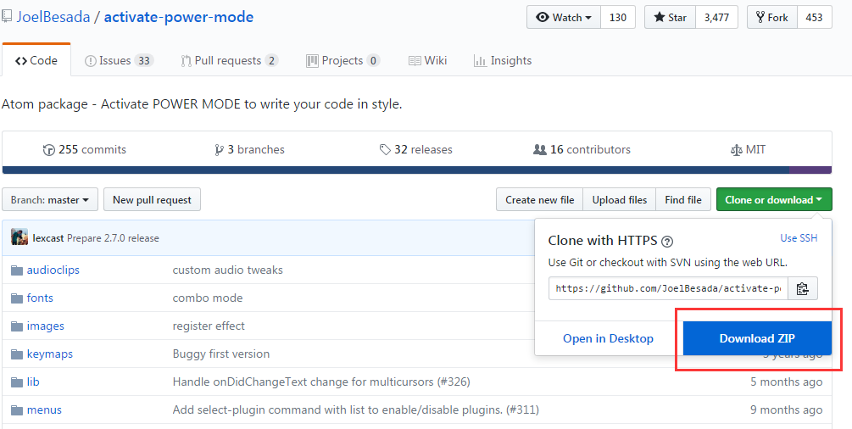Open the audioclips folder
The width and height of the screenshot is (852, 429).
53,270
